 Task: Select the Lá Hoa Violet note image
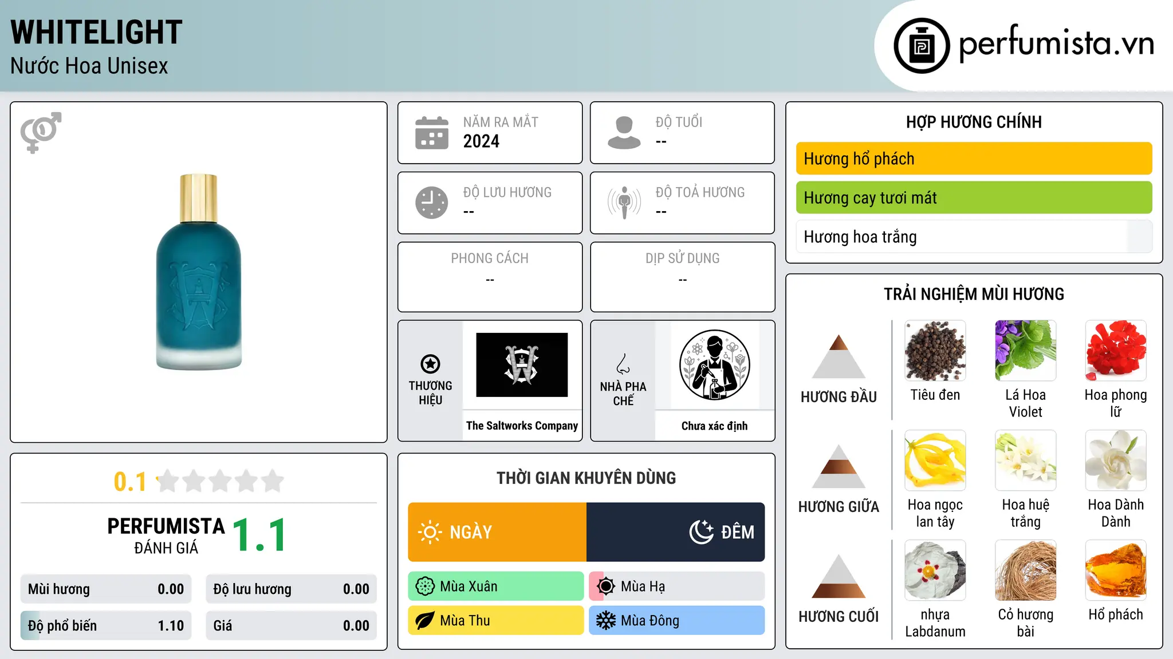tap(1026, 351)
